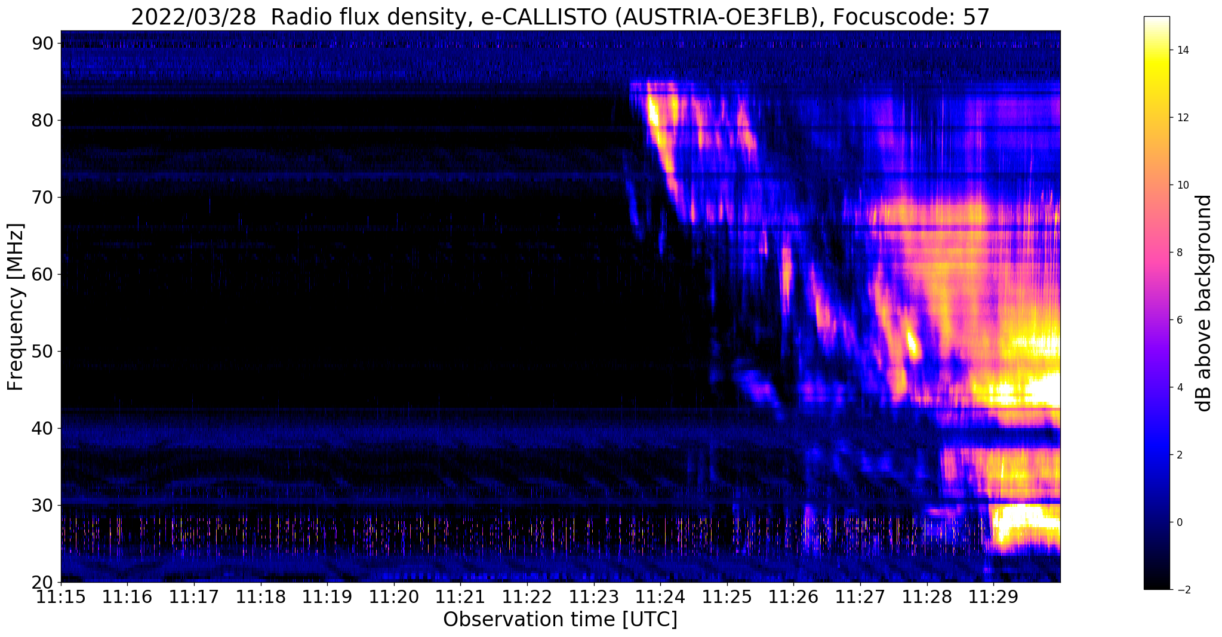Click the 11:17 time tick label
Image resolution: width=1222 pixels, height=637 pixels.
coord(193,596)
